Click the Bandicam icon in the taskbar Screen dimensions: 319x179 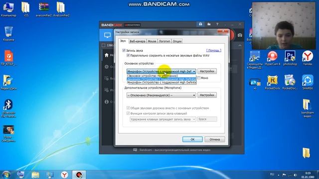[79, 175]
